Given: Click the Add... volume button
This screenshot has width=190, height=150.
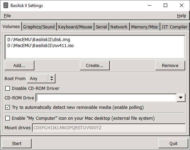Looking at the screenshot, I should click(19, 65).
